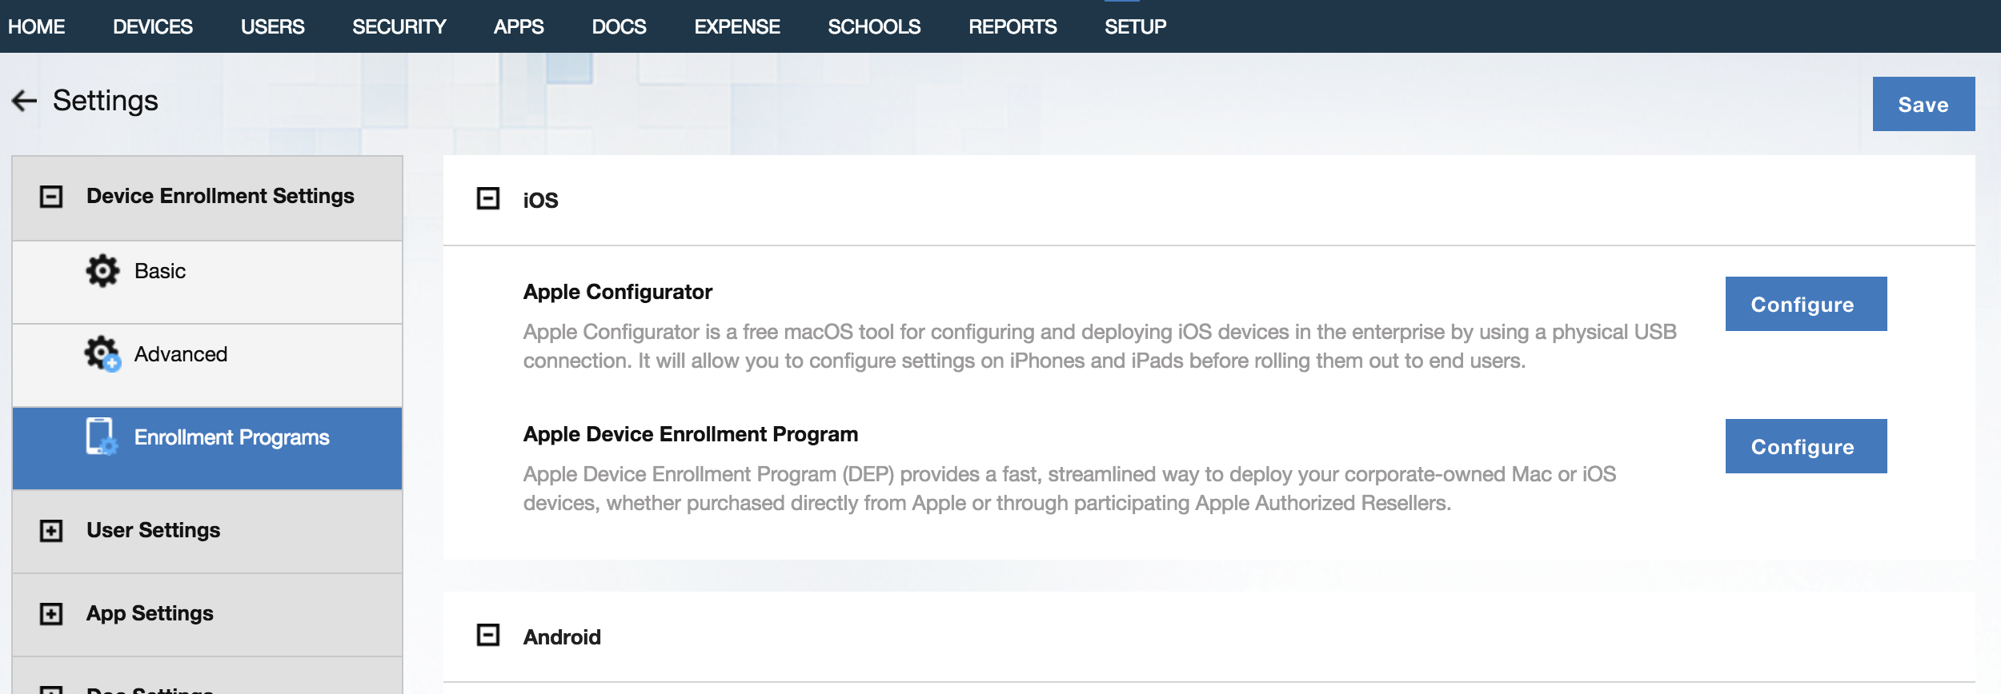Screen dimensions: 2001x694
Task: Click the Basic gear icon
Action: click(x=102, y=271)
